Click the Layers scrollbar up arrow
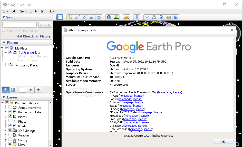The width and height of the screenshot is (243, 148). click(x=50, y=102)
